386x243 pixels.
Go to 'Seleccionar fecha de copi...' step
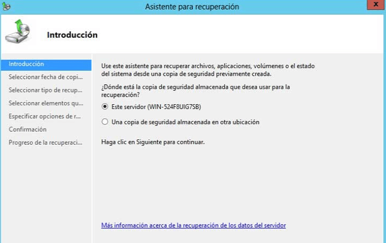46,77
